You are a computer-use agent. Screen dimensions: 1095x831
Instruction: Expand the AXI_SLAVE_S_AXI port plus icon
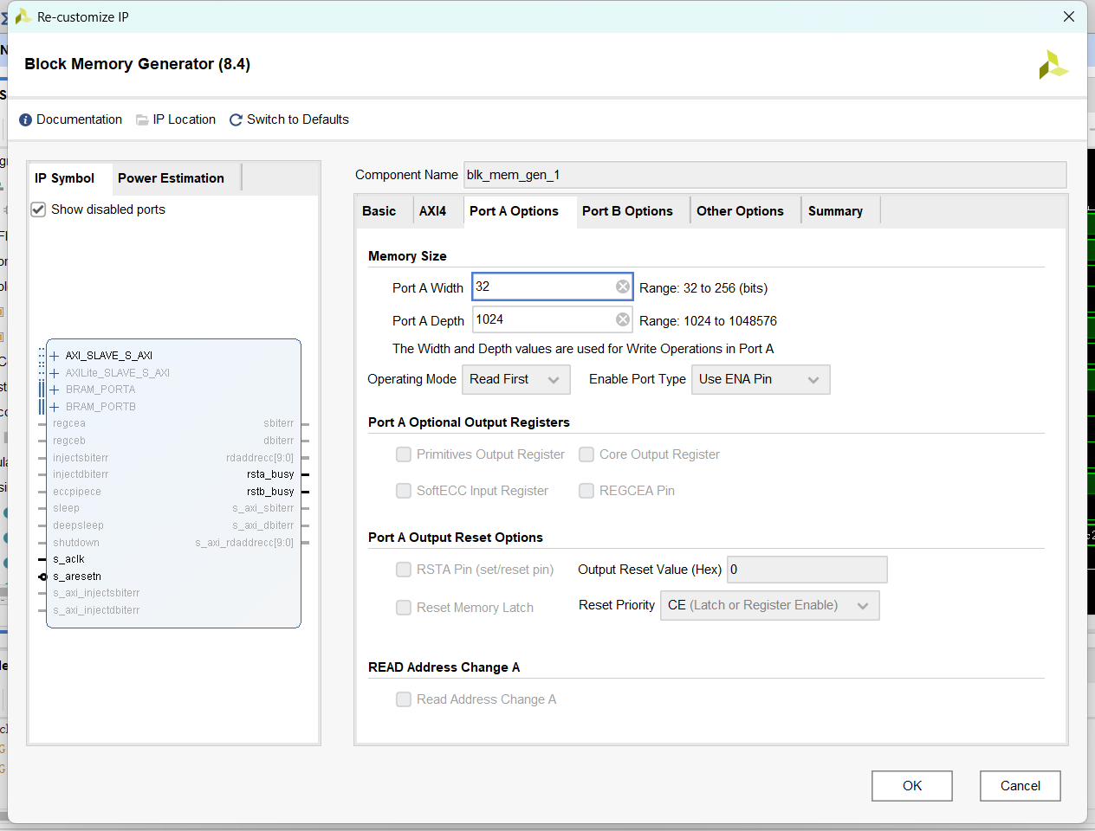pos(55,356)
